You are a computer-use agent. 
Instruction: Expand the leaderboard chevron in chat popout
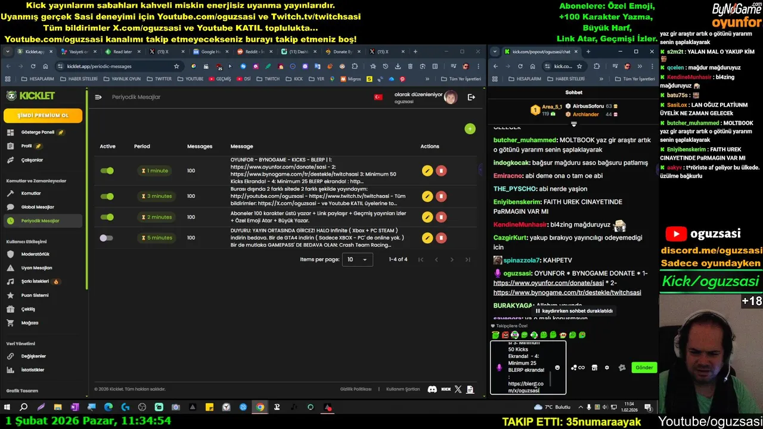(573, 125)
